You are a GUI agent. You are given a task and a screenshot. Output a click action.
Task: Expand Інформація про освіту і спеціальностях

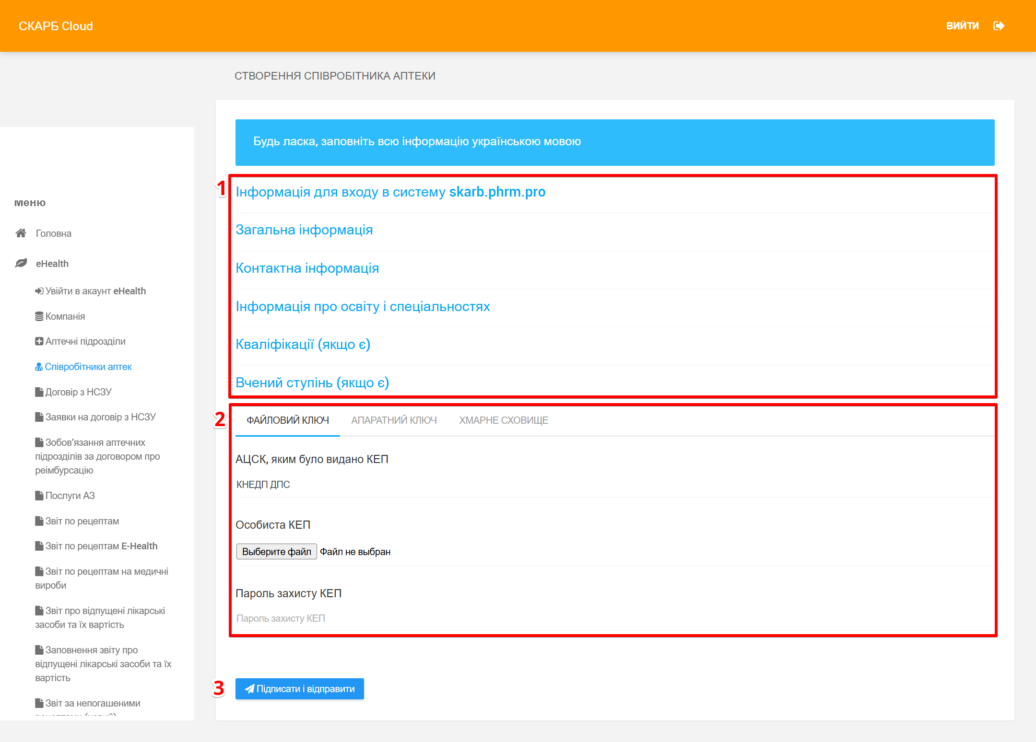(x=363, y=306)
